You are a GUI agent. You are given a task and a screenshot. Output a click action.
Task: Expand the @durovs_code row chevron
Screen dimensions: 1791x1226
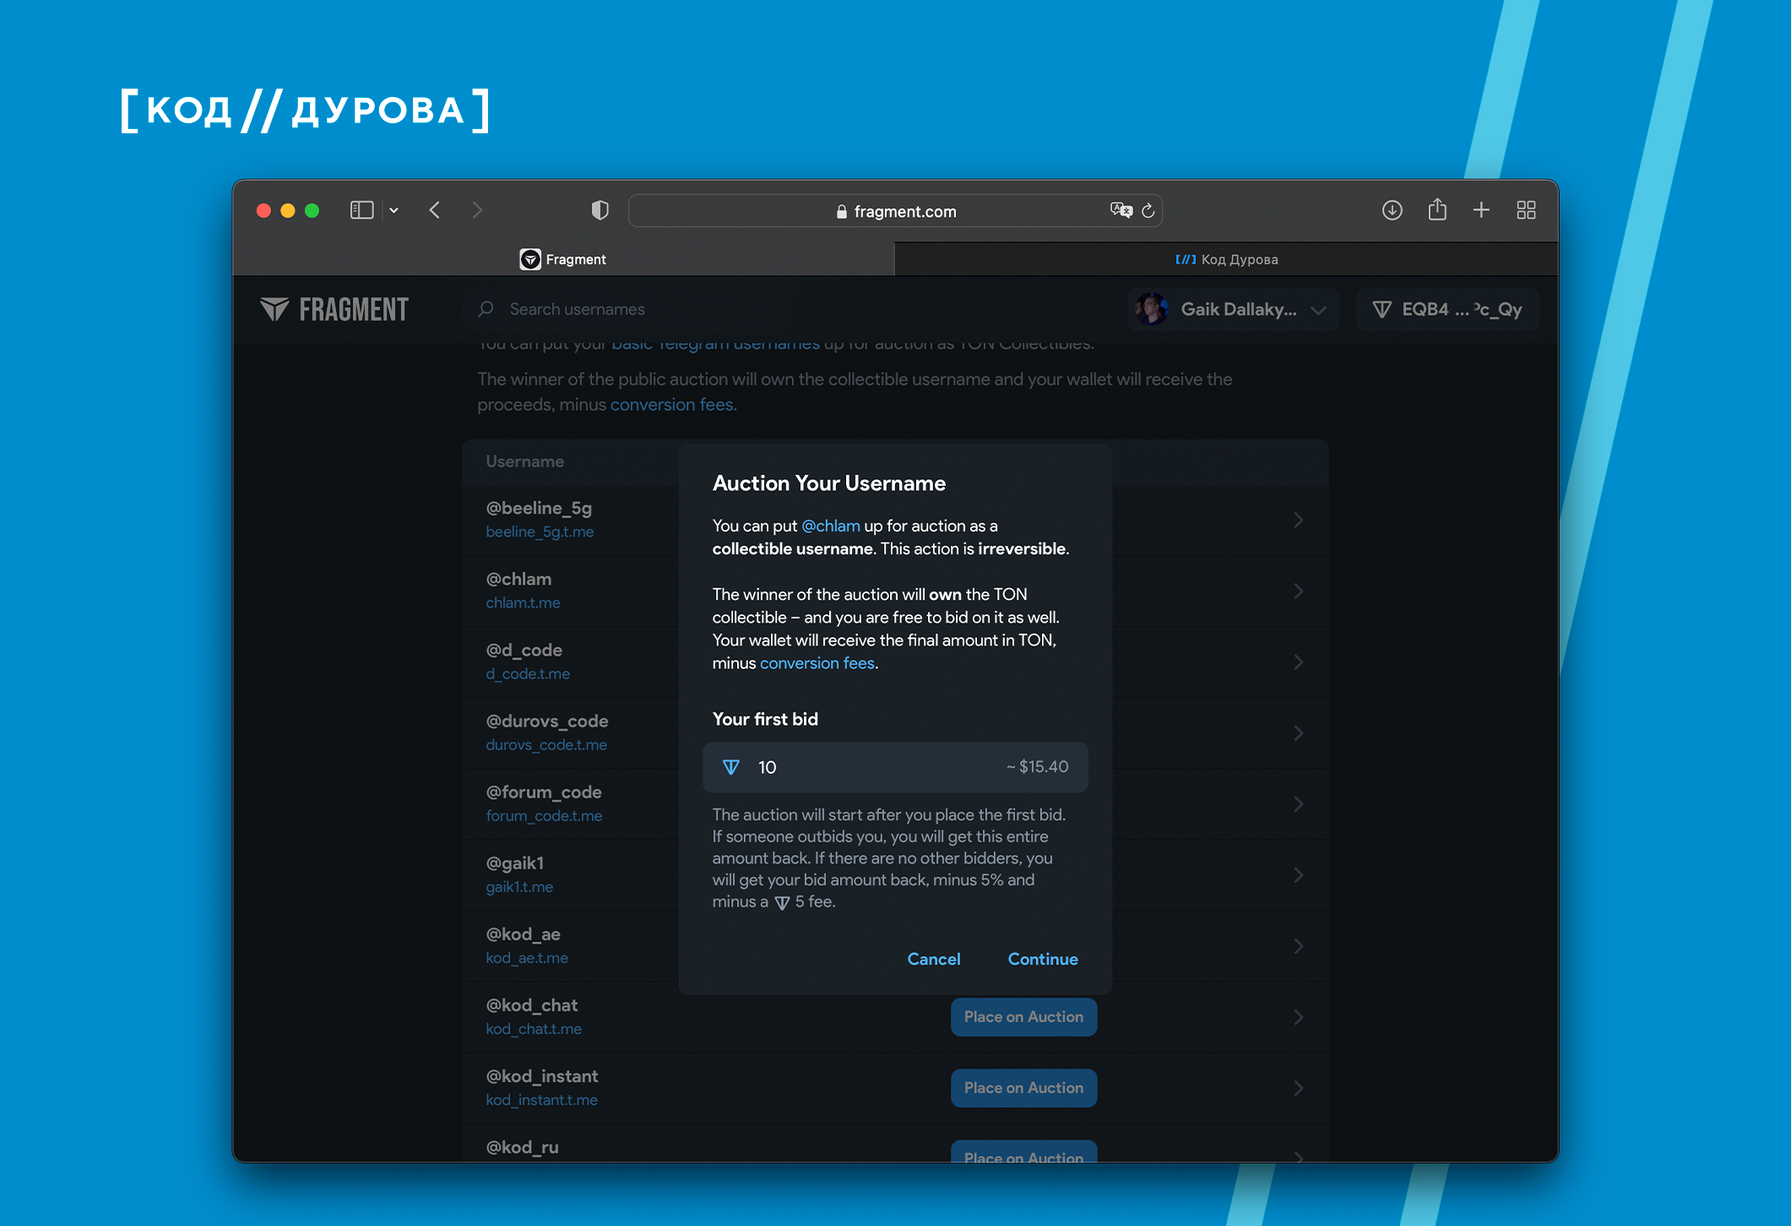(x=1299, y=732)
